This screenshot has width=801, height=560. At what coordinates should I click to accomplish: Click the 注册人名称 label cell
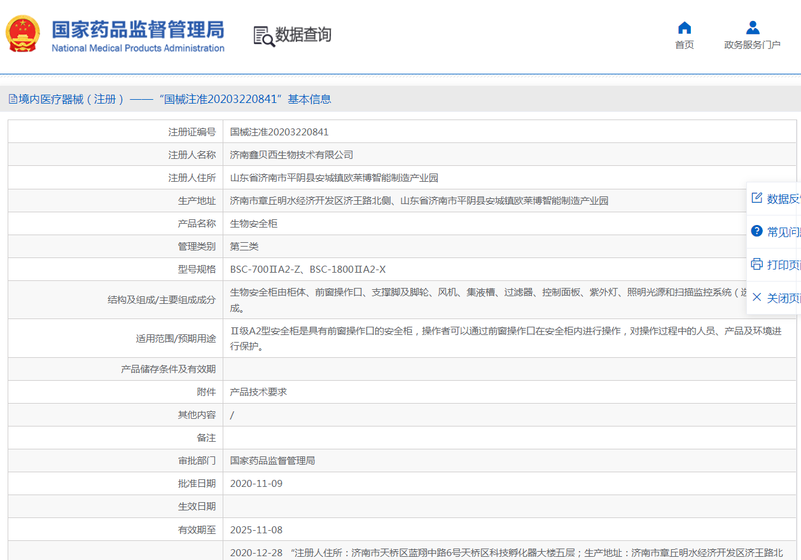click(115, 155)
